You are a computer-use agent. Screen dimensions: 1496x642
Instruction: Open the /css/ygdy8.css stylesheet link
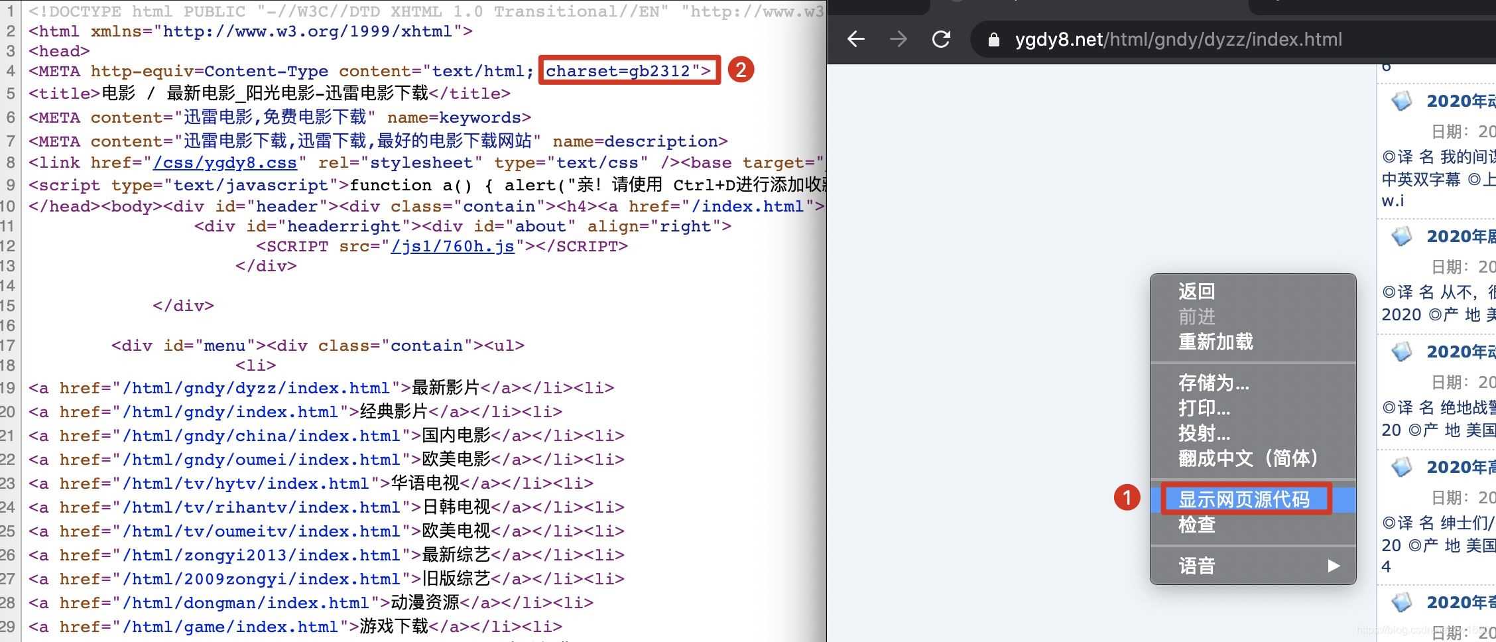tap(225, 162)
